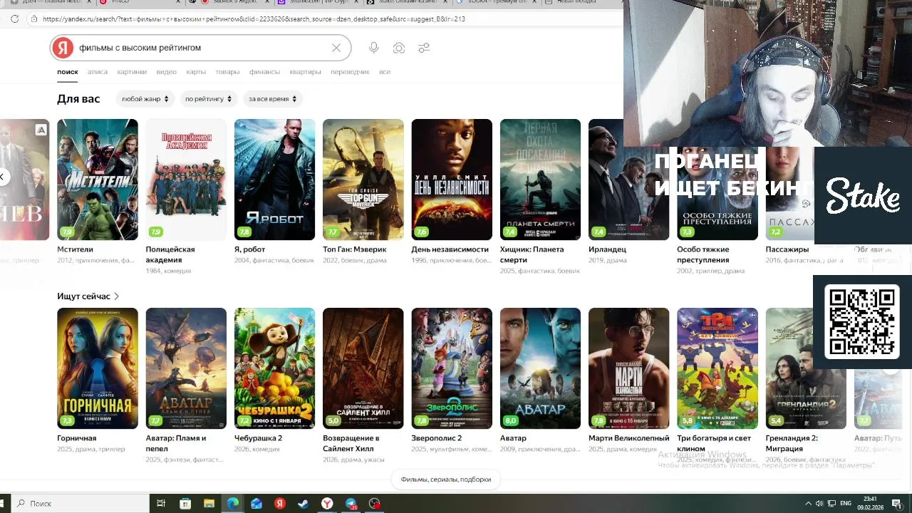912x513 pixels.
Task: Expand the 'любой жанр' genre filter
Action: coord(145,99)
